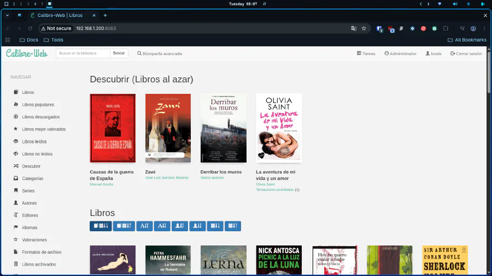Sort books by author ascending
Screen dimensions: 492x276
click(x=180, y=226)
